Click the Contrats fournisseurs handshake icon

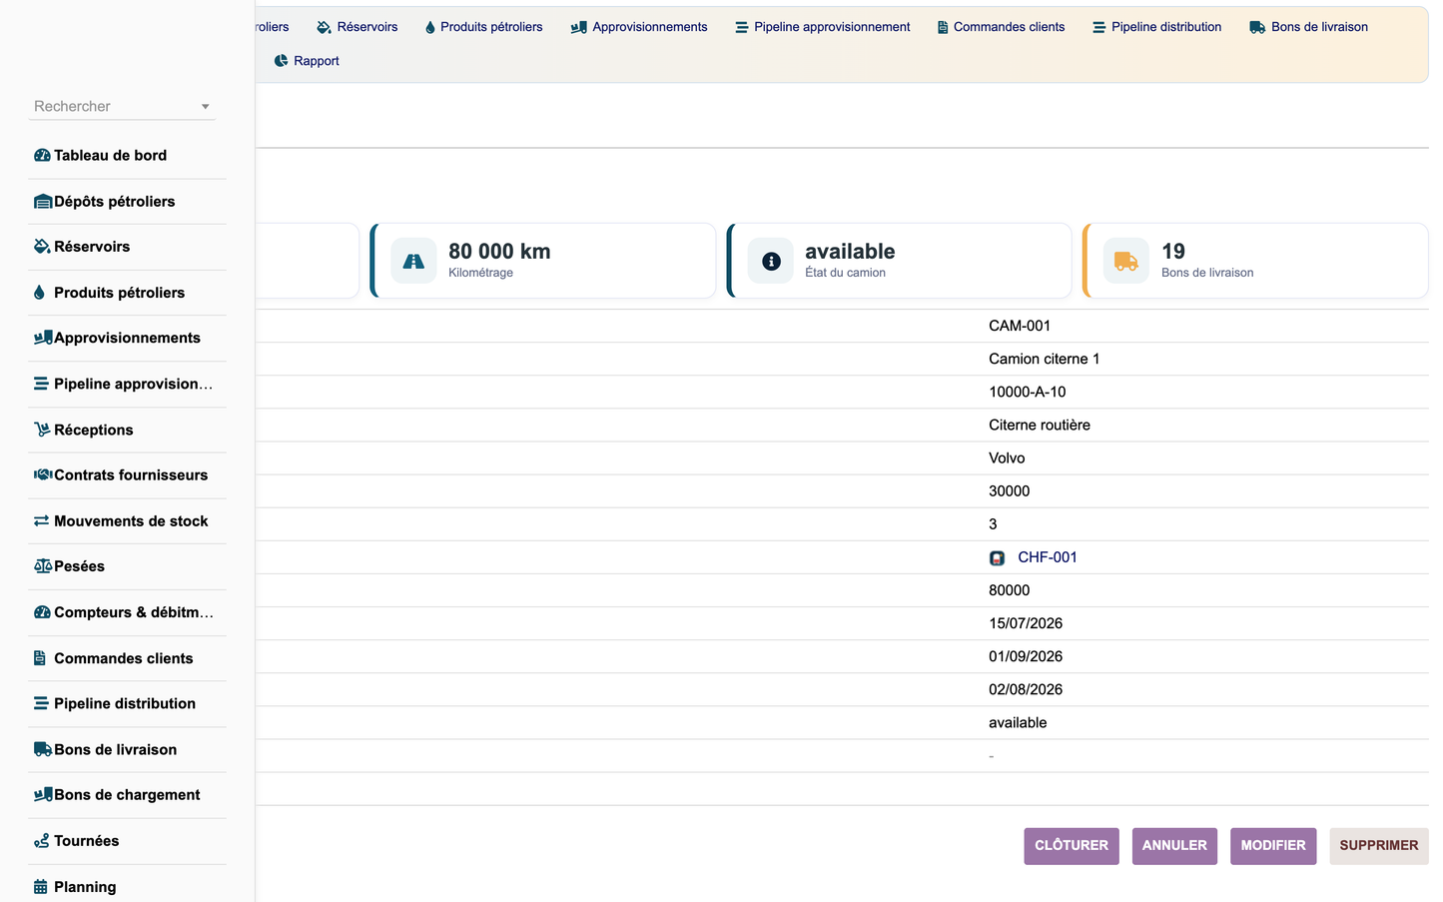(x=43, y=475)
